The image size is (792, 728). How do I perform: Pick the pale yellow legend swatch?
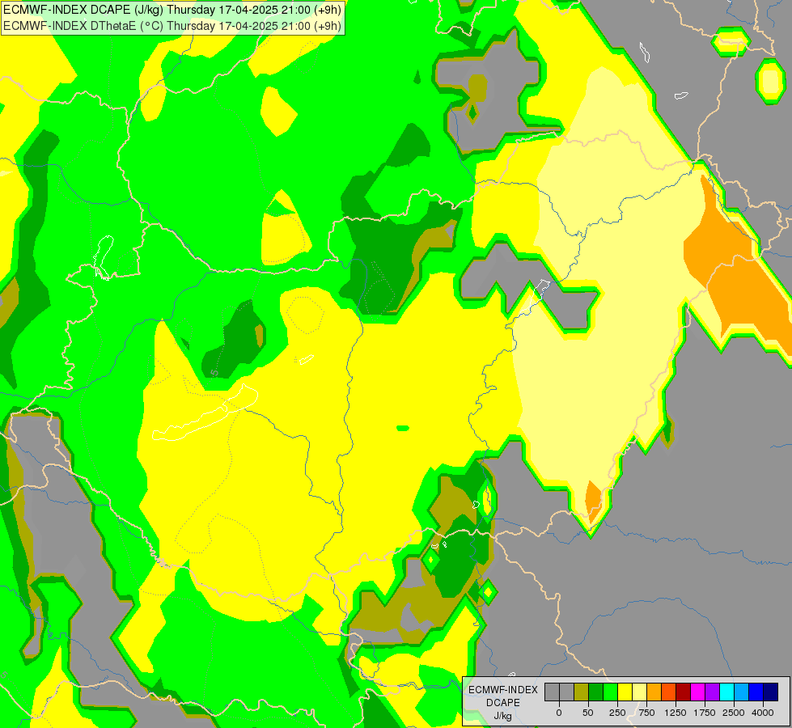coord(639,692)
